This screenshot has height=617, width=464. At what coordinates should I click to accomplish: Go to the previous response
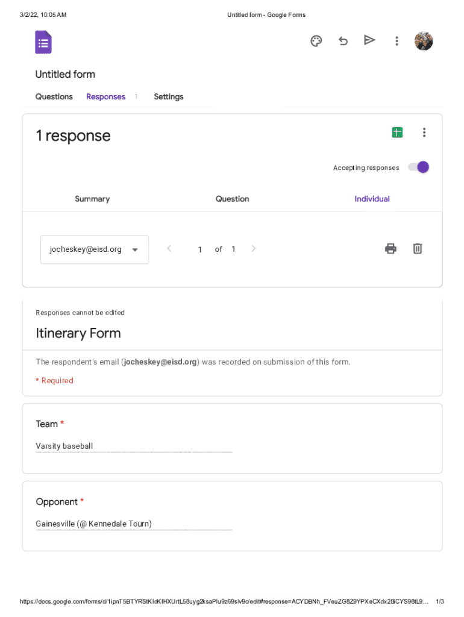(x=169, y=248)
